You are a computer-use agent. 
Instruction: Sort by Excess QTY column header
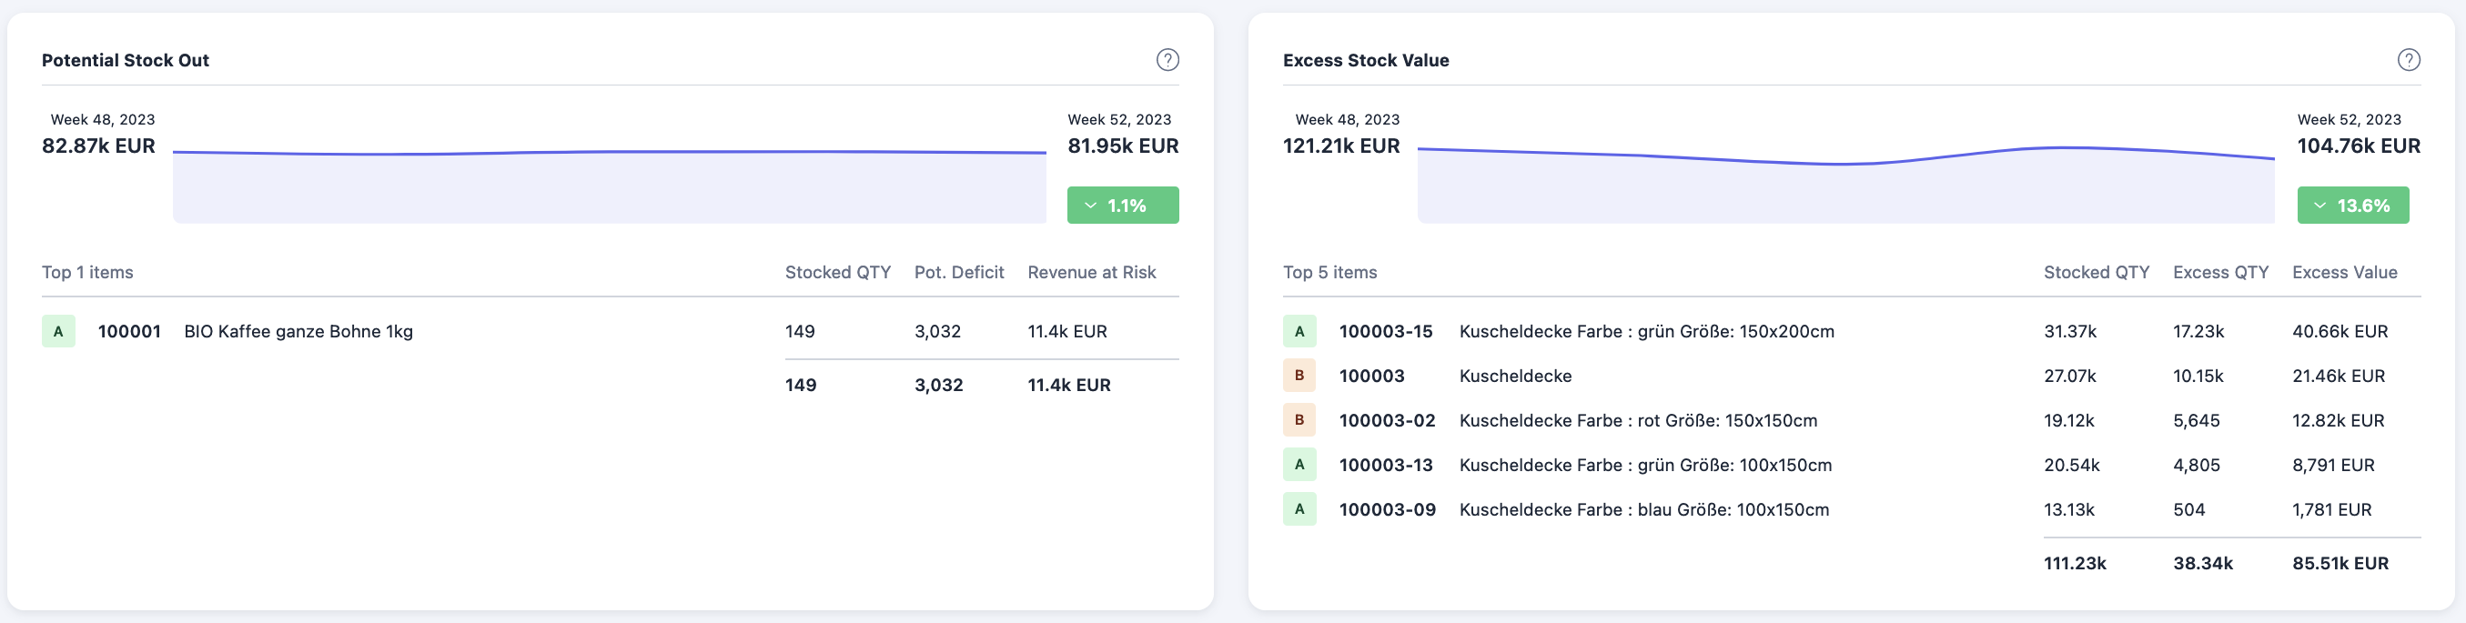[2220, 273]
